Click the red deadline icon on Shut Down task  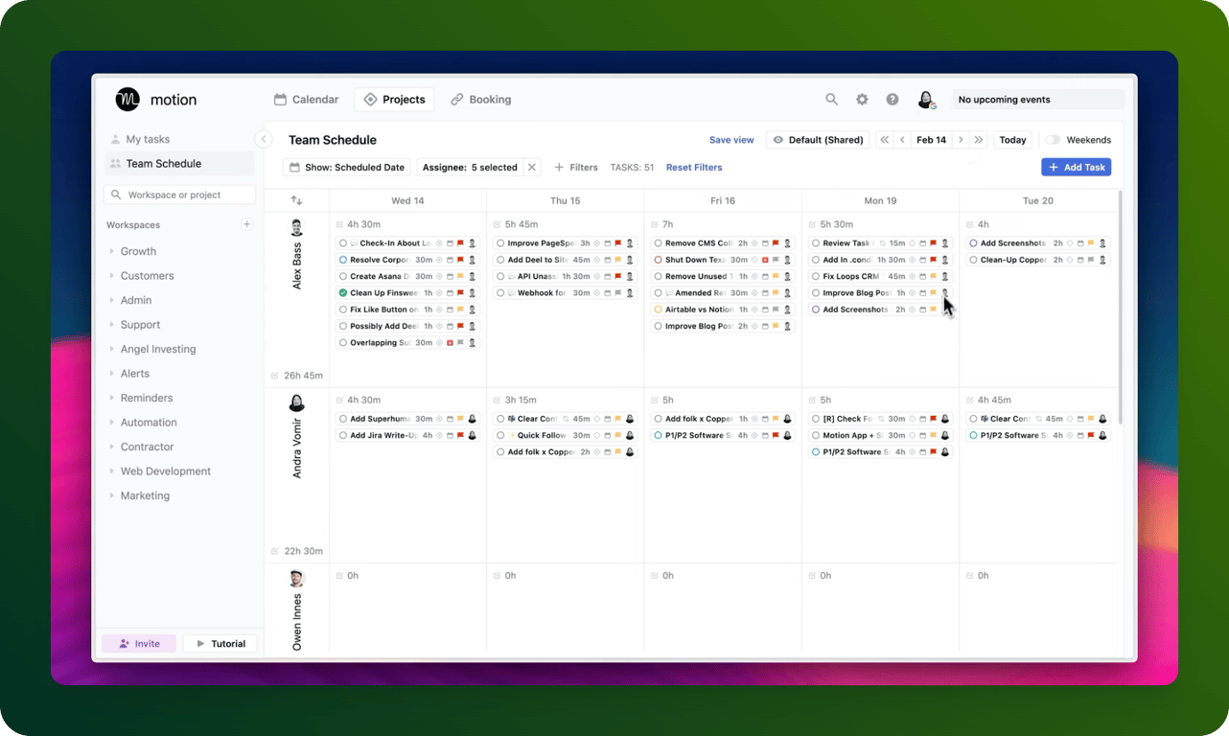pyautogui.click(x=764, y=260)
